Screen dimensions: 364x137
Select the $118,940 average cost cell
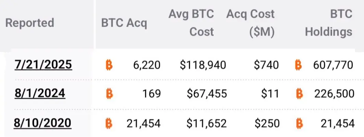coord(203,65)
